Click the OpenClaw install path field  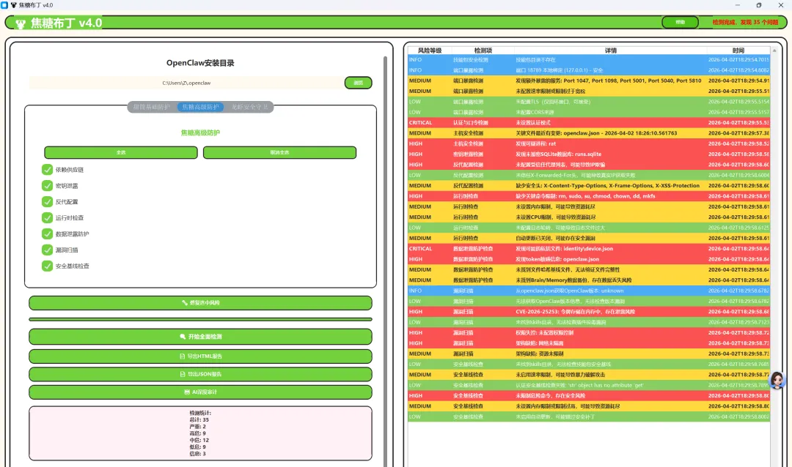pos(186,83)
